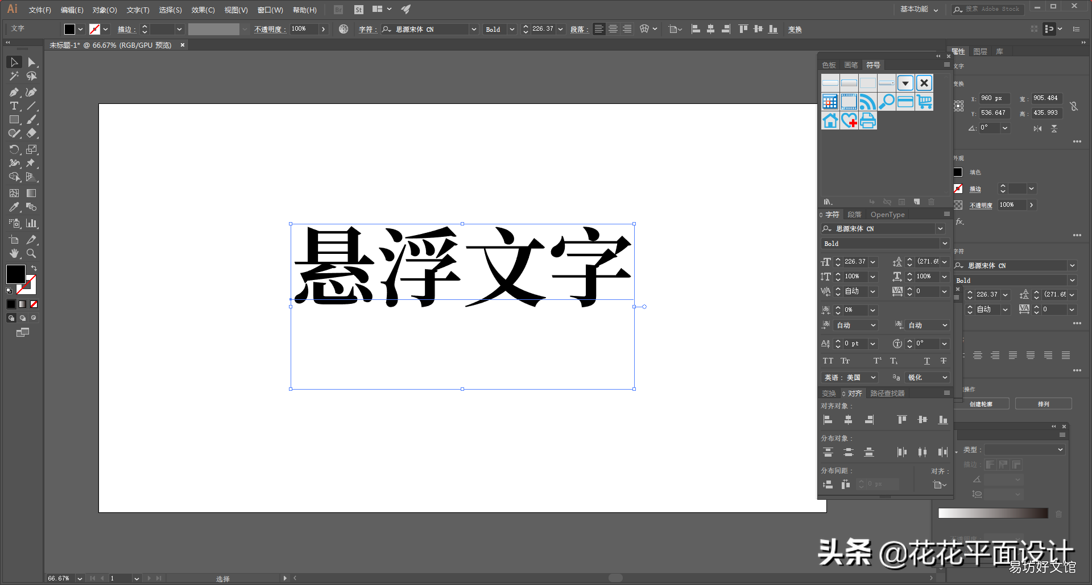The height and width of the screenshot is (585, 1092).
Task: Swap fill and stroke colors
Action: (x=34, y=268)
